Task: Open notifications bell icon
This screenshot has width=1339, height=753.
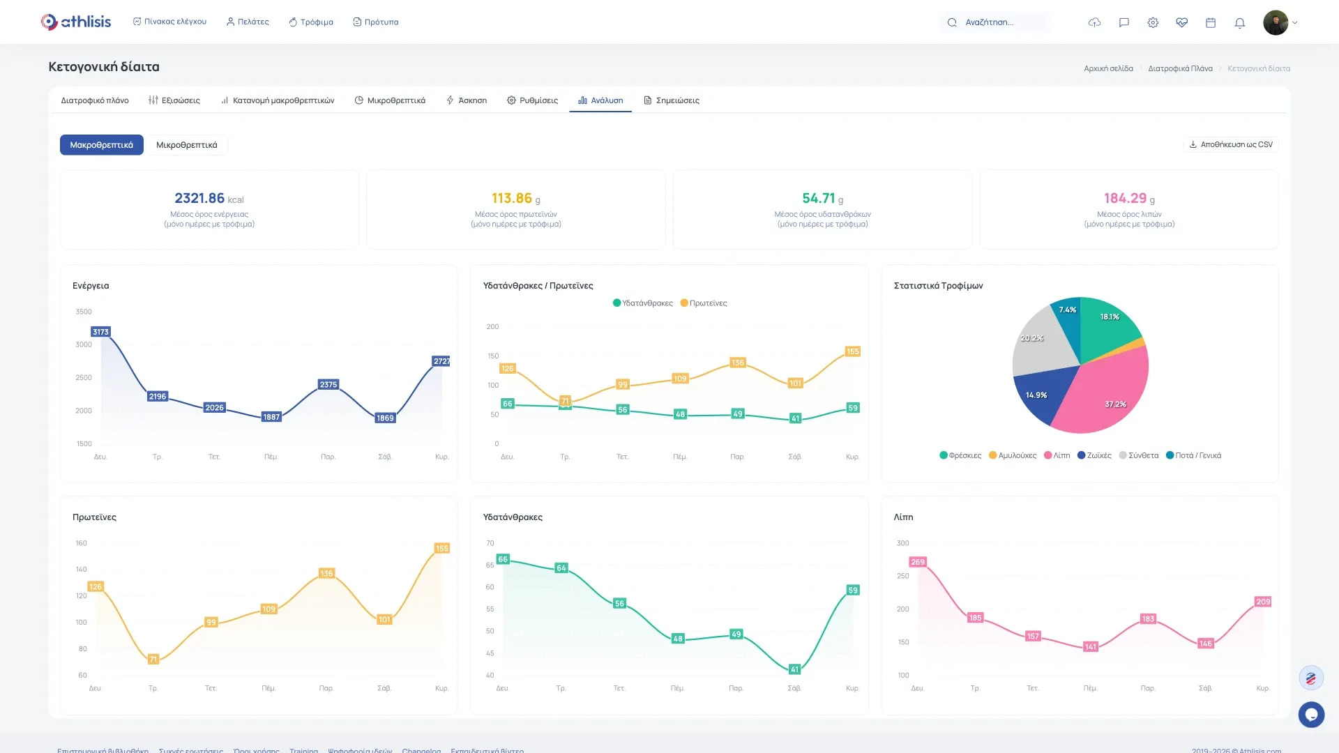Action: (x=1239, y=22)
